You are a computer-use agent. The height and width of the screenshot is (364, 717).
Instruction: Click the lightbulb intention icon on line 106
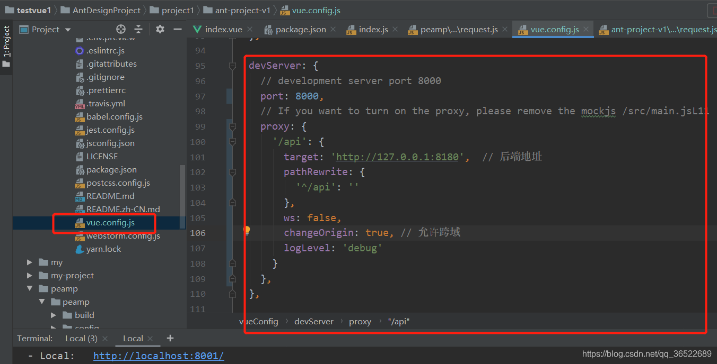tap(247, 230)
